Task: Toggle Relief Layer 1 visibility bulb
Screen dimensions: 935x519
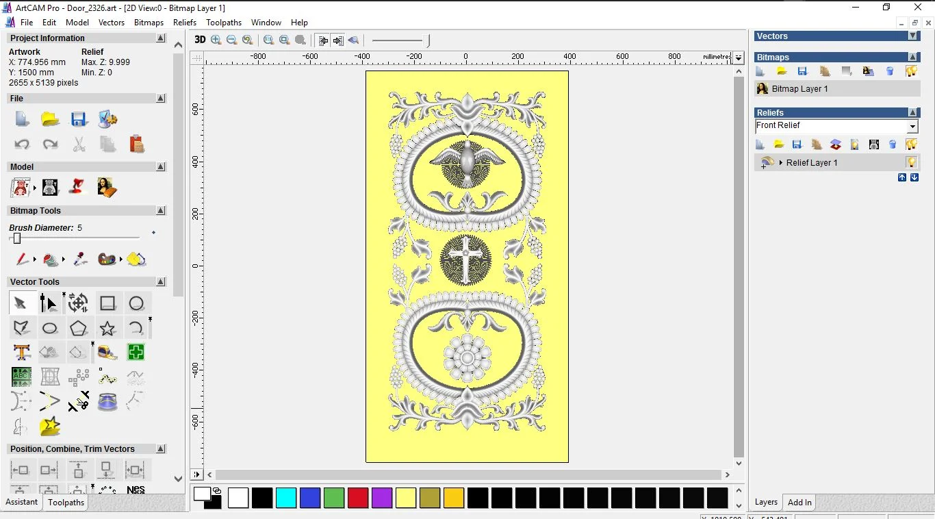Action: (x=911, y=162)
